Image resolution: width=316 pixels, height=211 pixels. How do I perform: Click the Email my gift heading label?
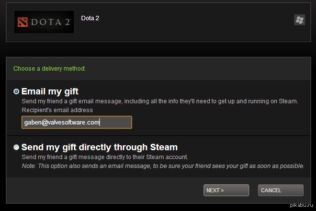pyautogui.click(x=50, y=91)
